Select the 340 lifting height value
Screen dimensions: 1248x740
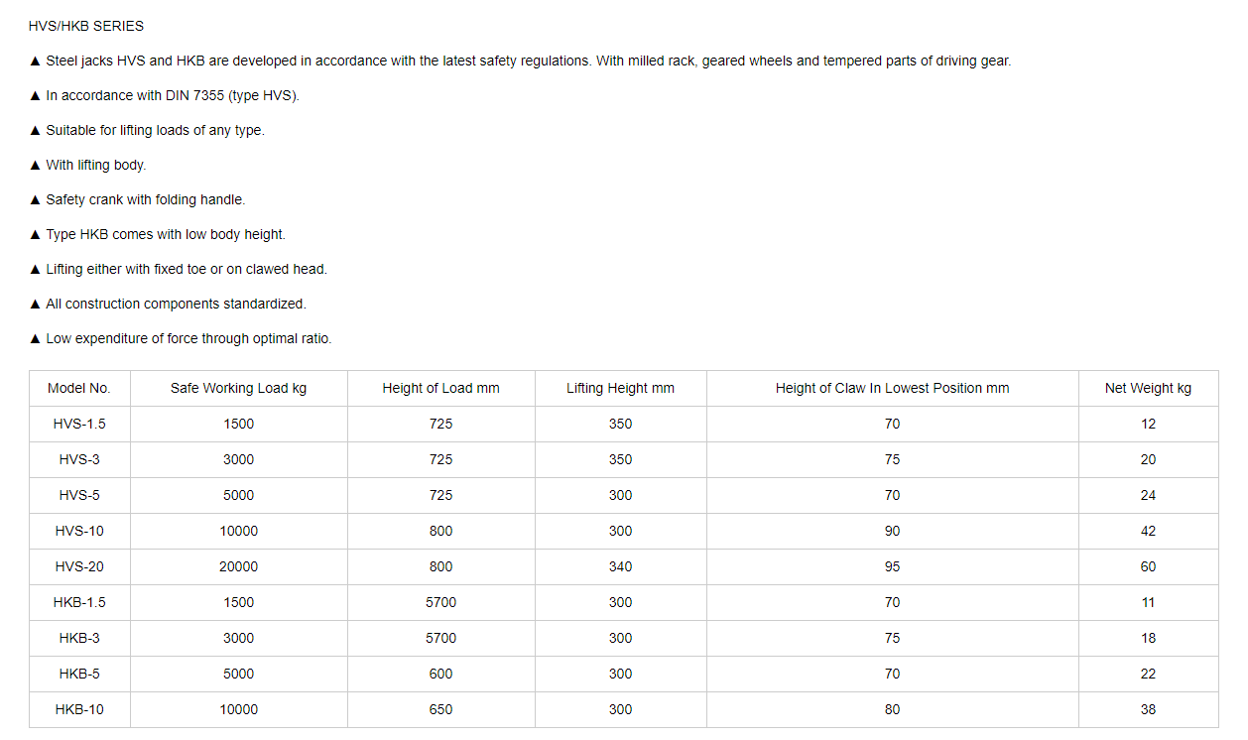pyautogui.click(x=620, y=566)
